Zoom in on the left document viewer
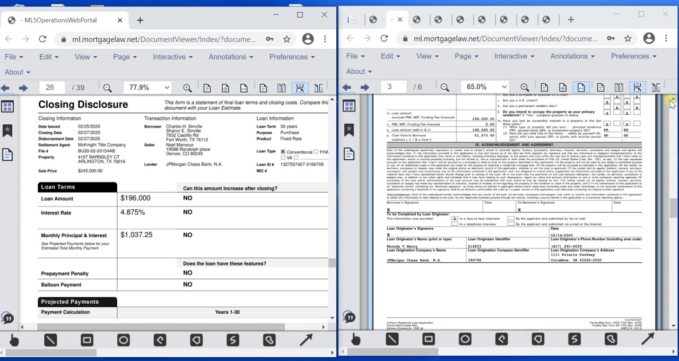The image size is (679, 361). [187, 88]
